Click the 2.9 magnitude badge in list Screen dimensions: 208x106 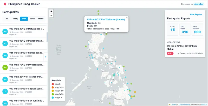(5, 103)
